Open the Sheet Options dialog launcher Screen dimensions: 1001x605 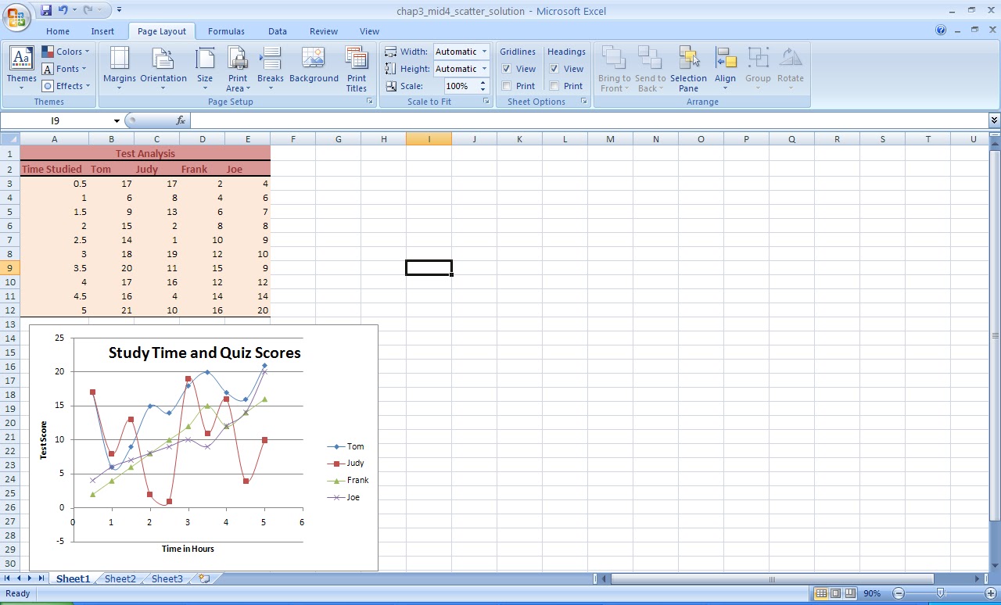coord(583,102)
